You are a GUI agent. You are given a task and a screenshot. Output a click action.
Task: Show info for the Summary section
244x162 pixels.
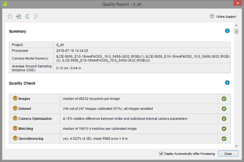(x=227, y=31)
